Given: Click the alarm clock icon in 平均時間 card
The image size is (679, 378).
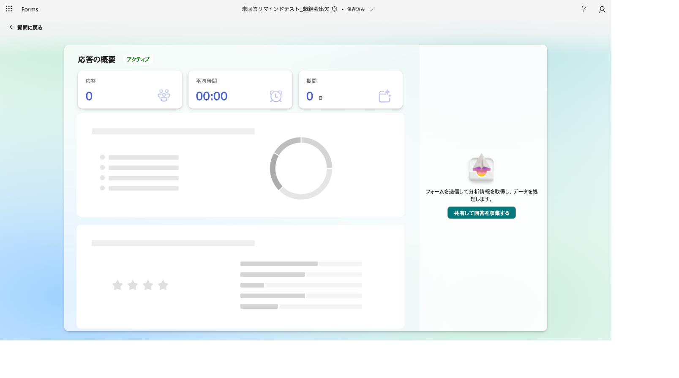Looking at the screenshot, I should [x=276, y=96].
